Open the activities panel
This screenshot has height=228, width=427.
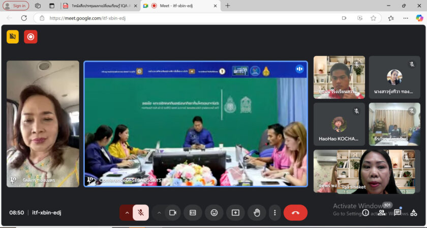[413, 213]
